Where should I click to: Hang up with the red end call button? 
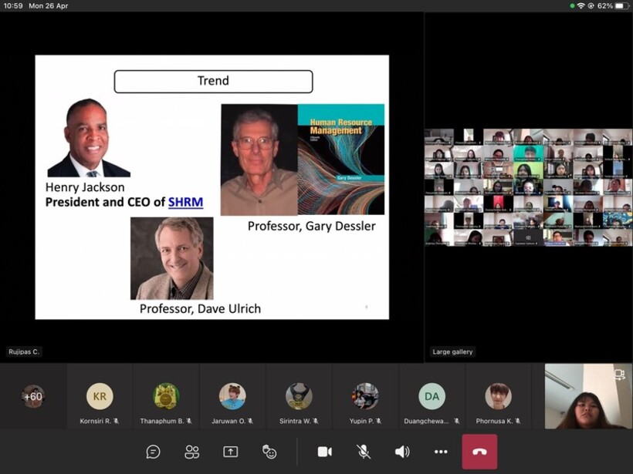point(479,452)
